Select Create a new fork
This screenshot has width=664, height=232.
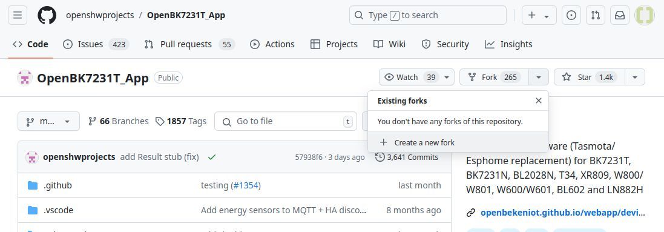458,142
